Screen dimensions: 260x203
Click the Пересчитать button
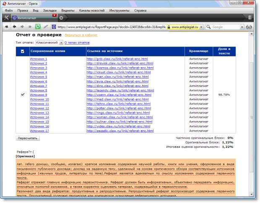click(28, 138)
